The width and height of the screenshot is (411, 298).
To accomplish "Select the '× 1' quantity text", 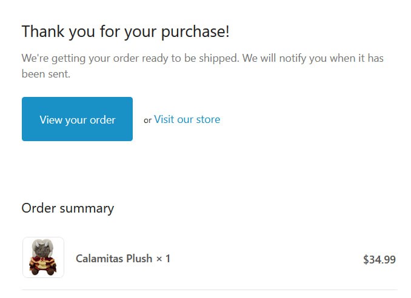I will [x=163, y=259].
